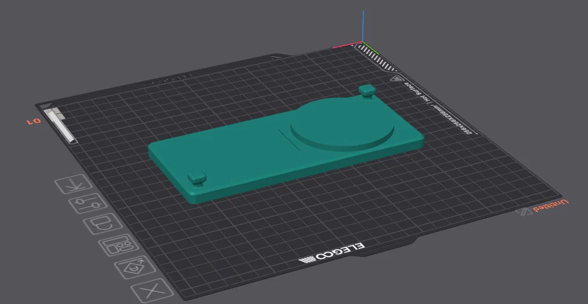This screenshot has height=304, width=588.
Task: Click the orange Untitled plate name
Action: [x=551, y=206]
